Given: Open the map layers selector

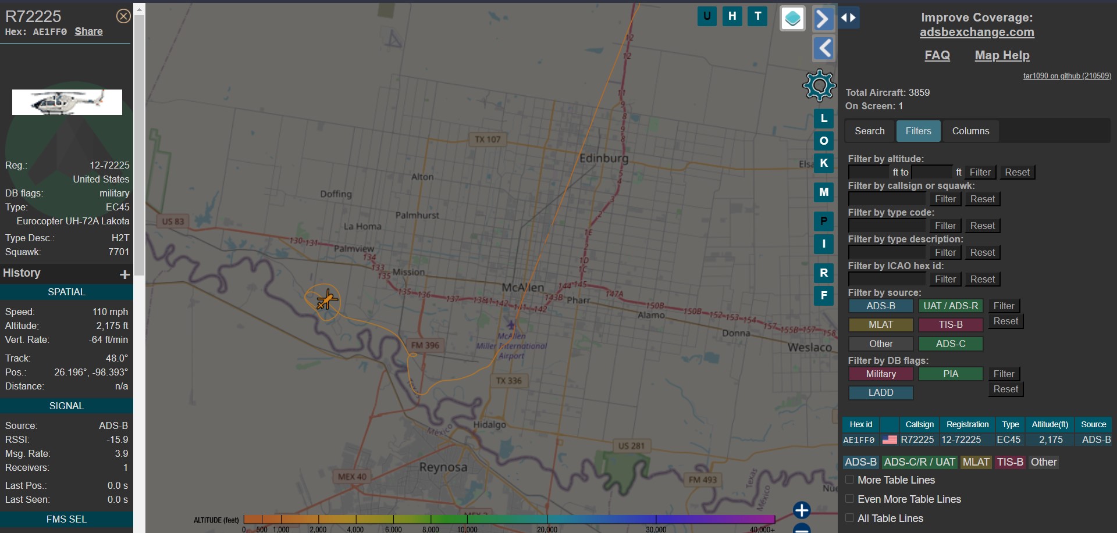Looking at the screenshot, I should [792, 19].
